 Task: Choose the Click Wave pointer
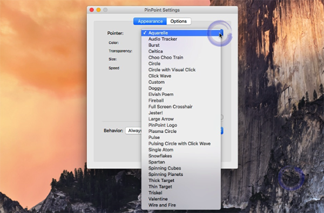(x=181, y=76)
